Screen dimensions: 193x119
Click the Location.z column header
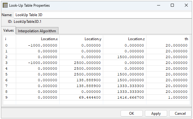pyautogui.click(x=125, y=39)
